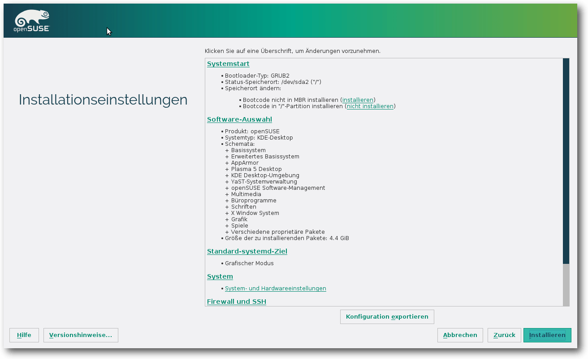This screenshot has height=359, width=588.
Task: Click '+ Verschiedene proprietäre Pakete' row
Action: [x=275, y=232]
